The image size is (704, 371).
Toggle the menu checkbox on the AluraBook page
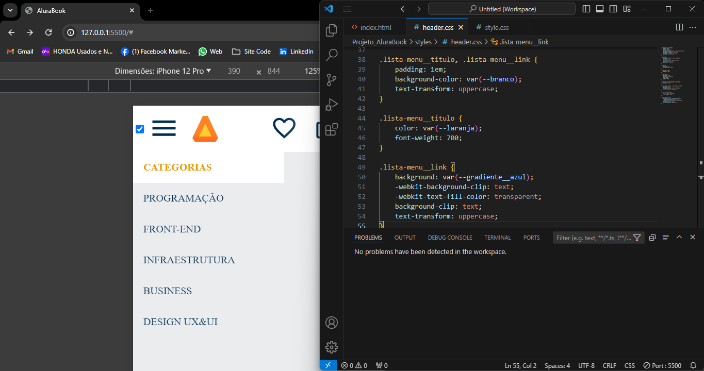(140, 129)
